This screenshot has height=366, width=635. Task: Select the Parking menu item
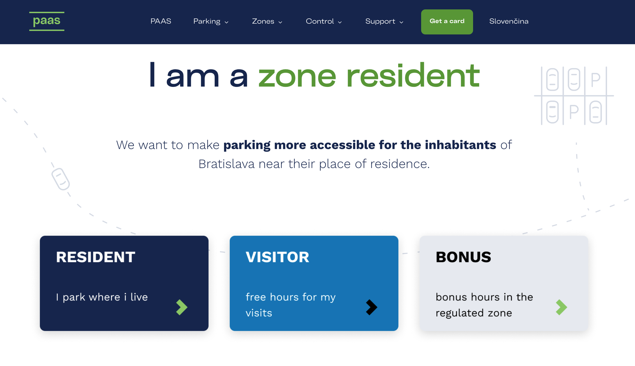pos(207,21)
